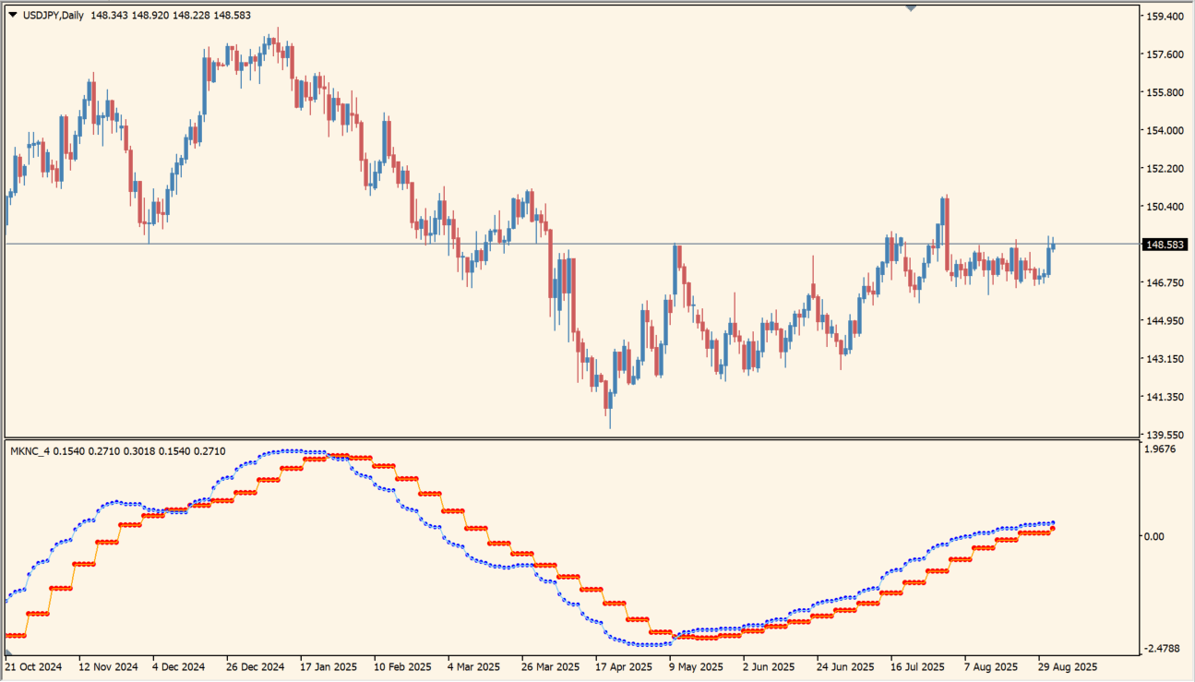This screenshot has height=682, width=1195.
Task: Click the 139.550 price axis label
Action: pos(1165,435)
